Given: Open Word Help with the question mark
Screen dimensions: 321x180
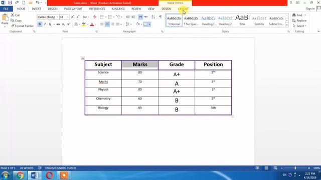Looking at the screenshot, I should pos(290,3).
